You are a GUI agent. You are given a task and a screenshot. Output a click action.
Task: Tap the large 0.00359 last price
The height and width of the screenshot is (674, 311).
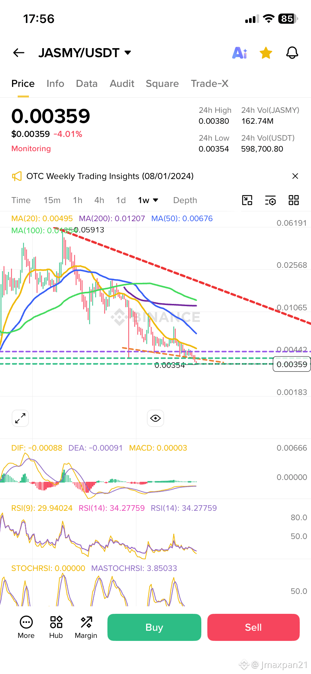click(x=51, y=116)
